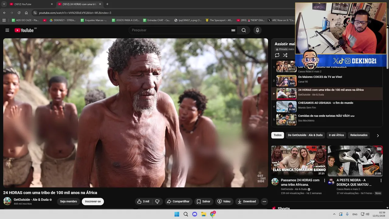The width and height of the screenshot is (389, 219).
Task: Open ADS DO CAZE bookmark
Action: click(25, 20)
